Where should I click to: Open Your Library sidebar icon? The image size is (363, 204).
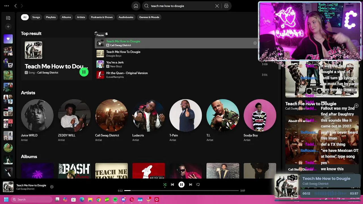tap(8, 18)
